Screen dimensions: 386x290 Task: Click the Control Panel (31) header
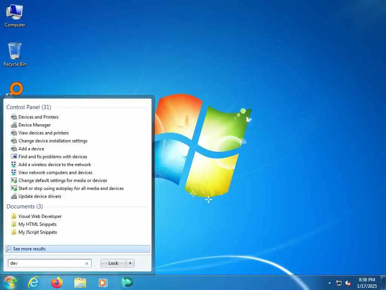pyautogui.click(x=29, y=107)
